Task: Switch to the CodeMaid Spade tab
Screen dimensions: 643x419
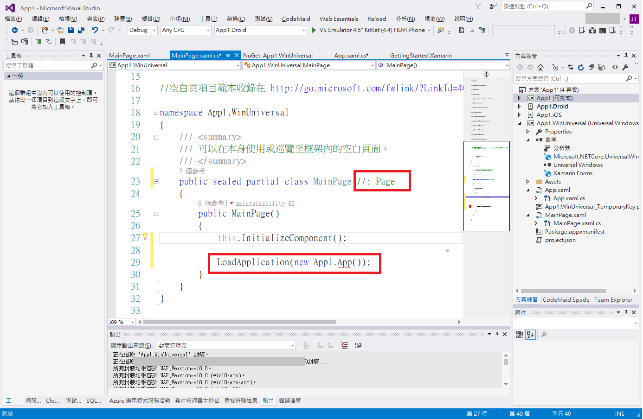Action: 566,300
